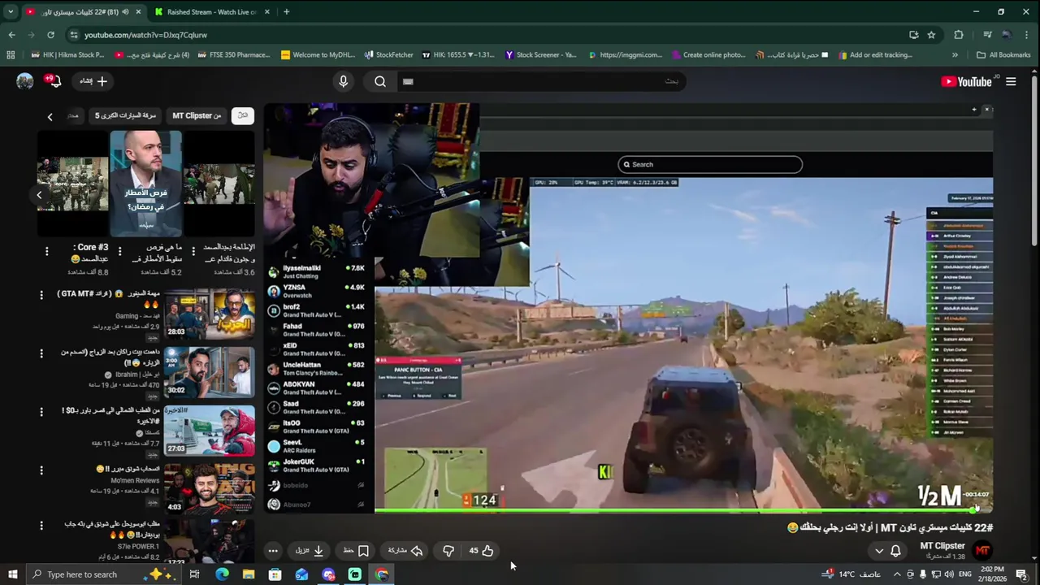This screenshot has width=1040, height=585.
Task: Open MT Clipster channel avatar
Action: point(983,550)
